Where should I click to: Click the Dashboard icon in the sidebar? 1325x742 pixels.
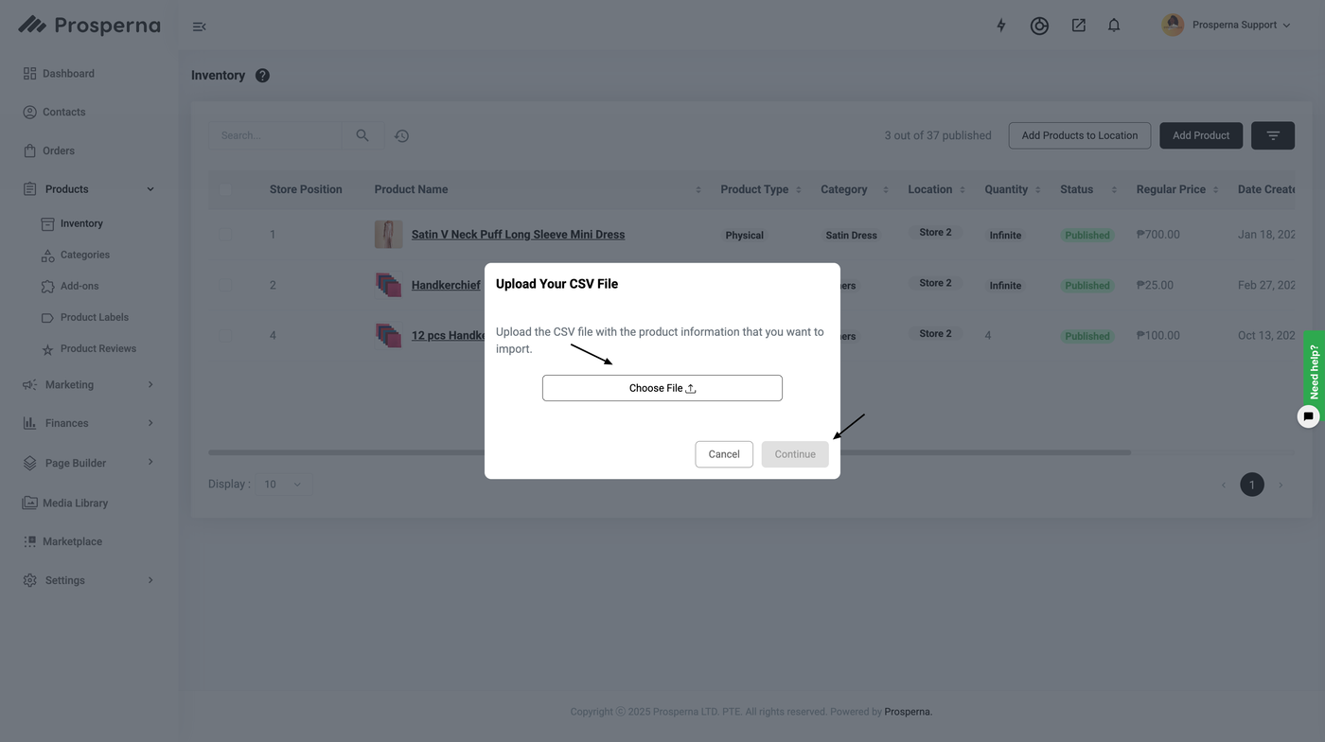click(29, 73)
